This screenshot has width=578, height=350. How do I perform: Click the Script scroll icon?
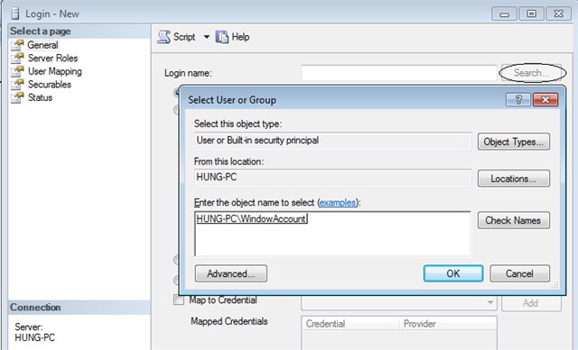tap(164, 37)
